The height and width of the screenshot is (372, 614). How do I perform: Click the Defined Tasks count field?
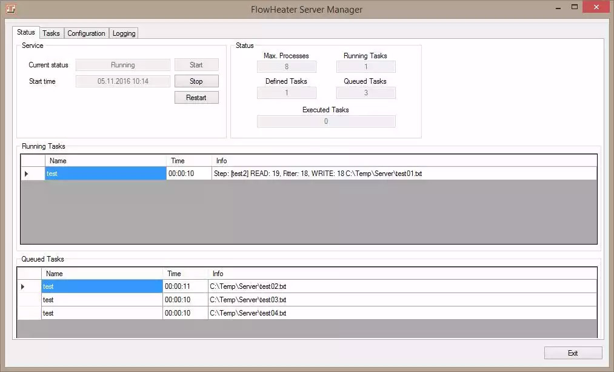(x=287, y=93)
